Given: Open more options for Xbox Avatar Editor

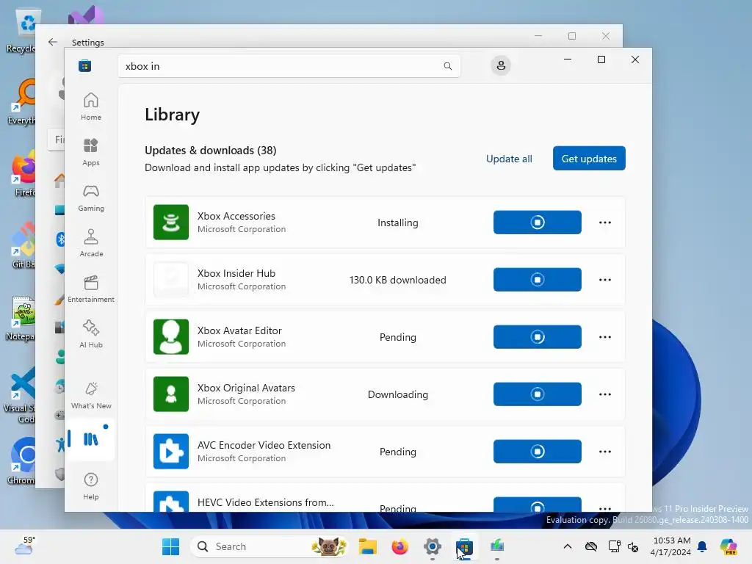Looking at the screenshot, I should point(605,337).
